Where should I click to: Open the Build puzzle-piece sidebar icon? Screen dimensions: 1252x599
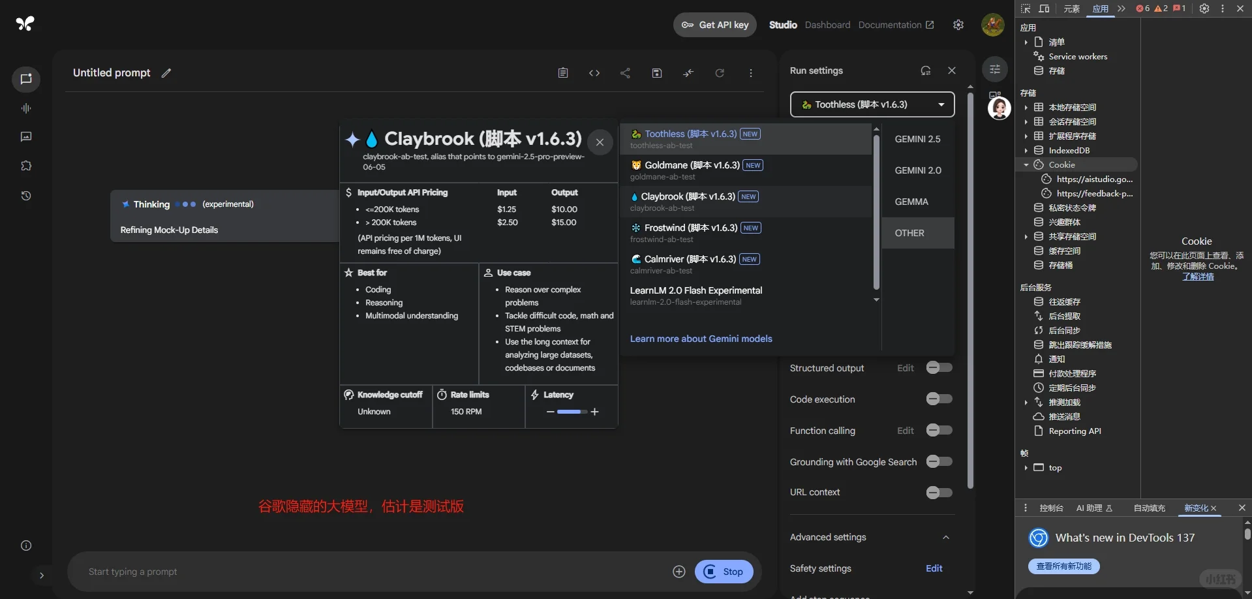pos(26,166)
